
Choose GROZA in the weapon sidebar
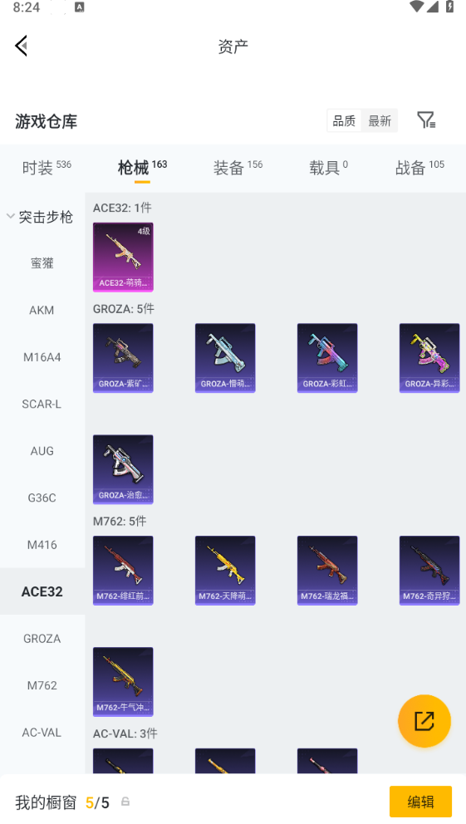click(42, 639)
